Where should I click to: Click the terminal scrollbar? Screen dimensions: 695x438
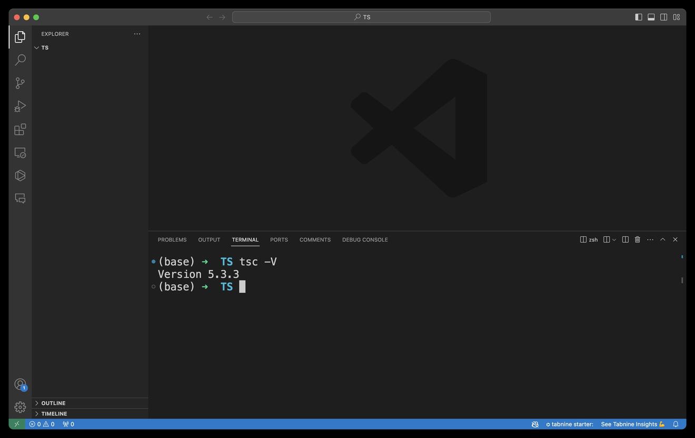pyautogui.click(x=682, y=280)
